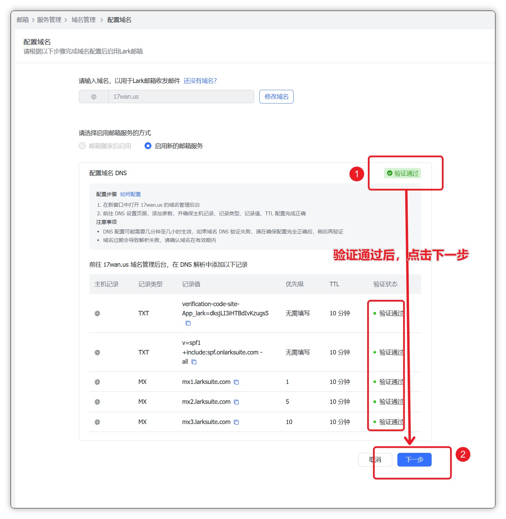Select 邮箱搬家后启用 radio option
The image size is (506, 519).
coord(82,146)
